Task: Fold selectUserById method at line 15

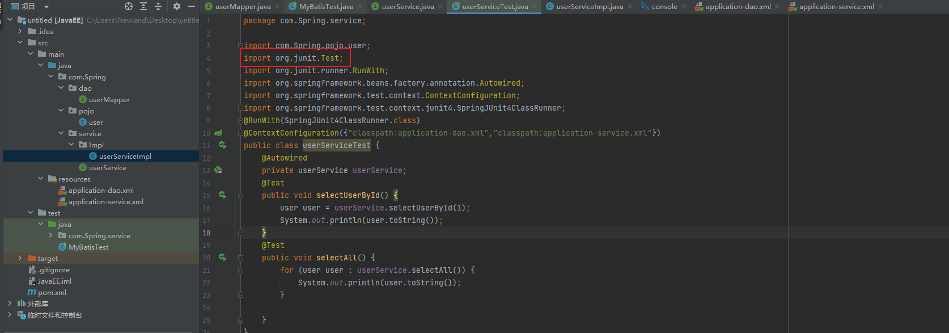Action: pyautogui.click(x=240, y=195)
